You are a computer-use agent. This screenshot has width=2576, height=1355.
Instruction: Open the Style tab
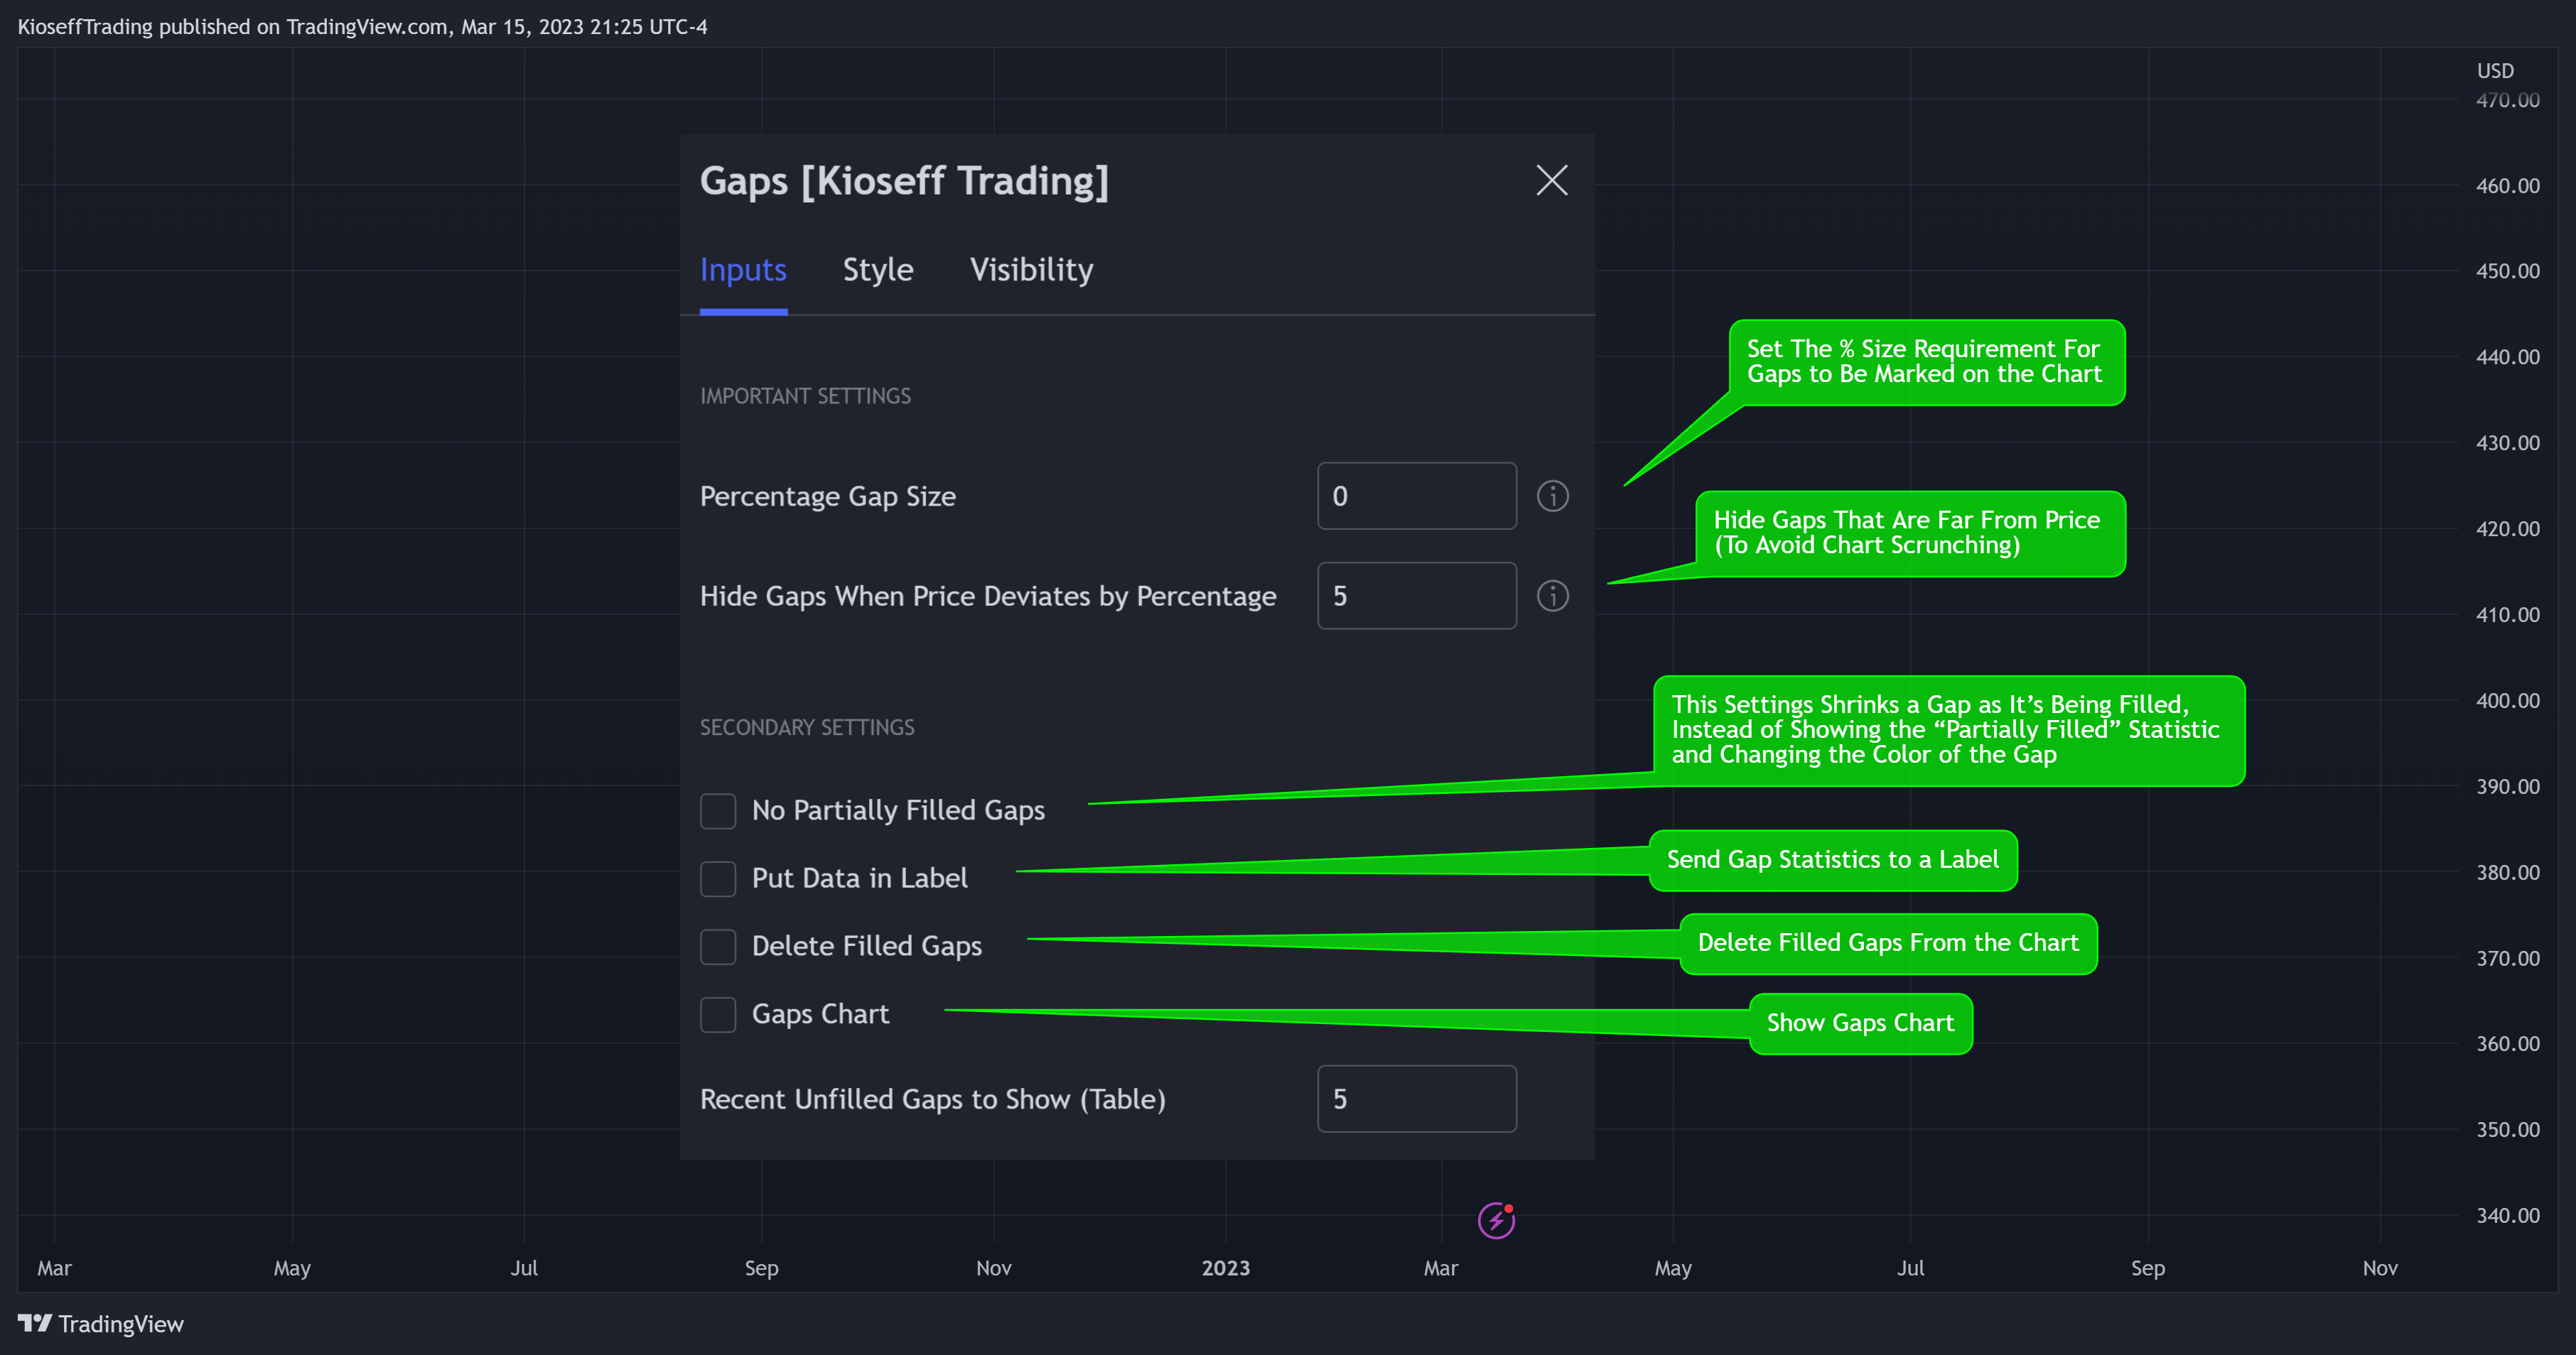[x=878, y=270]
